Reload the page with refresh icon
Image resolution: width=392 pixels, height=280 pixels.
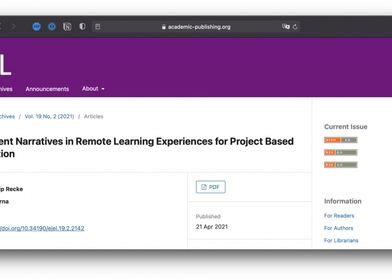pyautogui.click(x=295, y=27)
